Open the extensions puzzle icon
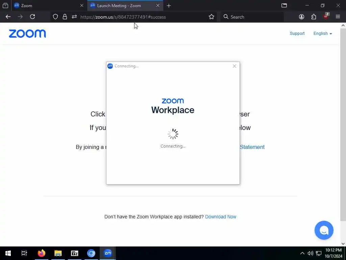The width and height of the screenshot is (346, 260). tap(314, 17)
